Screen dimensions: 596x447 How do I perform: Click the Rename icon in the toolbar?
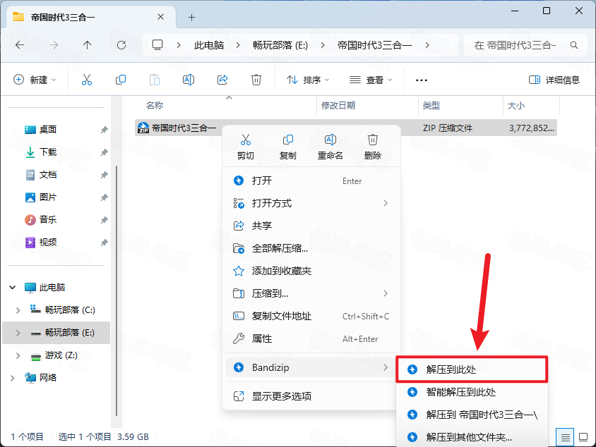tap(189, 80)
